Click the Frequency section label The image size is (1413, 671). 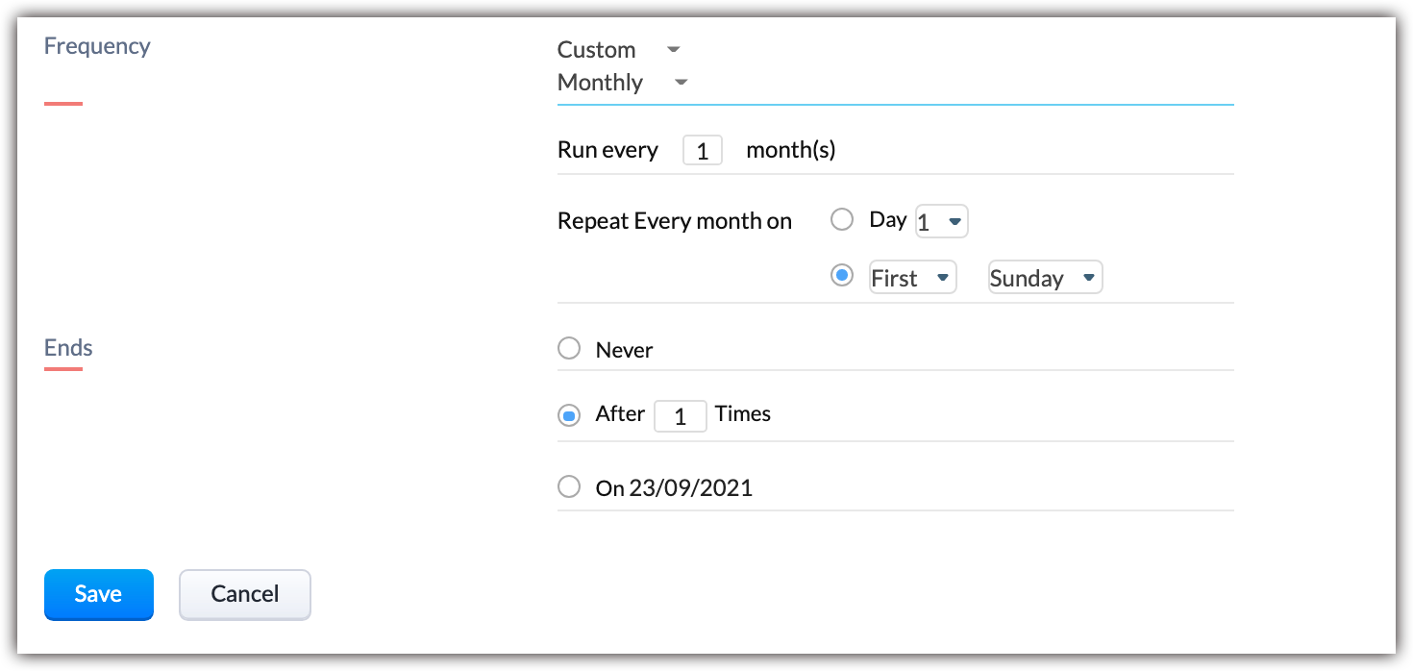pyautogui.click(x=97, y=46)
